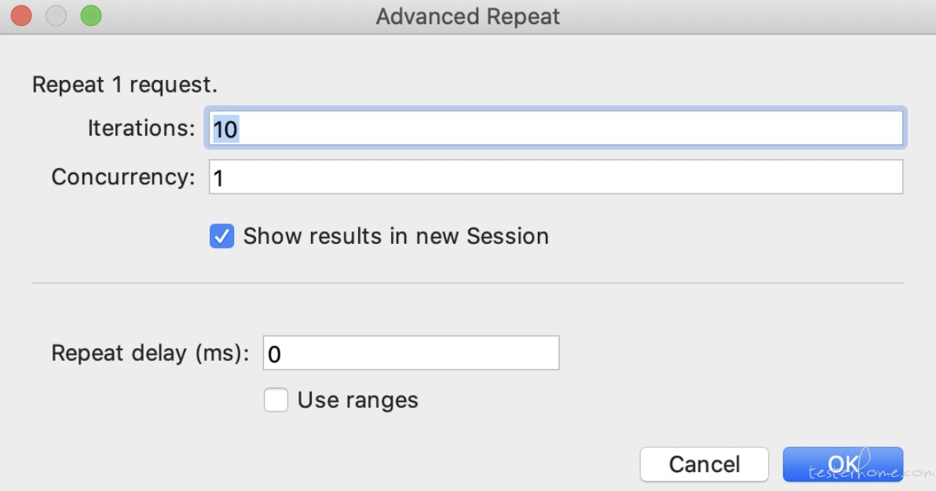Screen dimensions: 936x491
Task: Click the "Use ranges" label text
Action: pos(357,401)
